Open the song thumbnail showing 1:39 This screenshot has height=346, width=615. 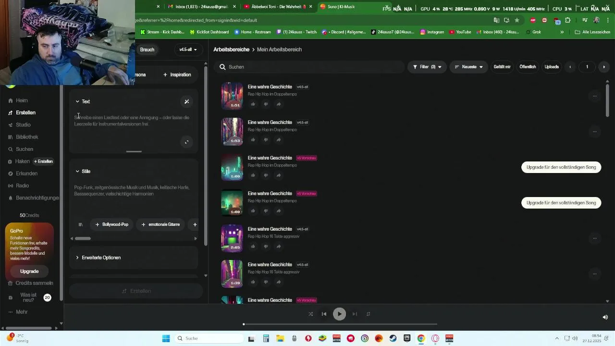(232, 273)
